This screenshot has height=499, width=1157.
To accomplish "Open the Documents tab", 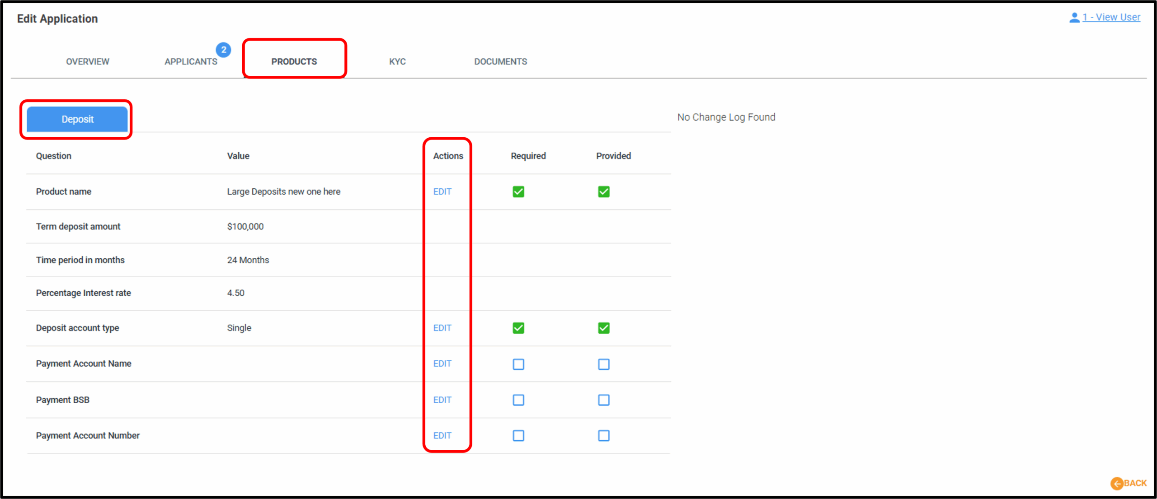I will pyautogui.click(x=500, y=61).
